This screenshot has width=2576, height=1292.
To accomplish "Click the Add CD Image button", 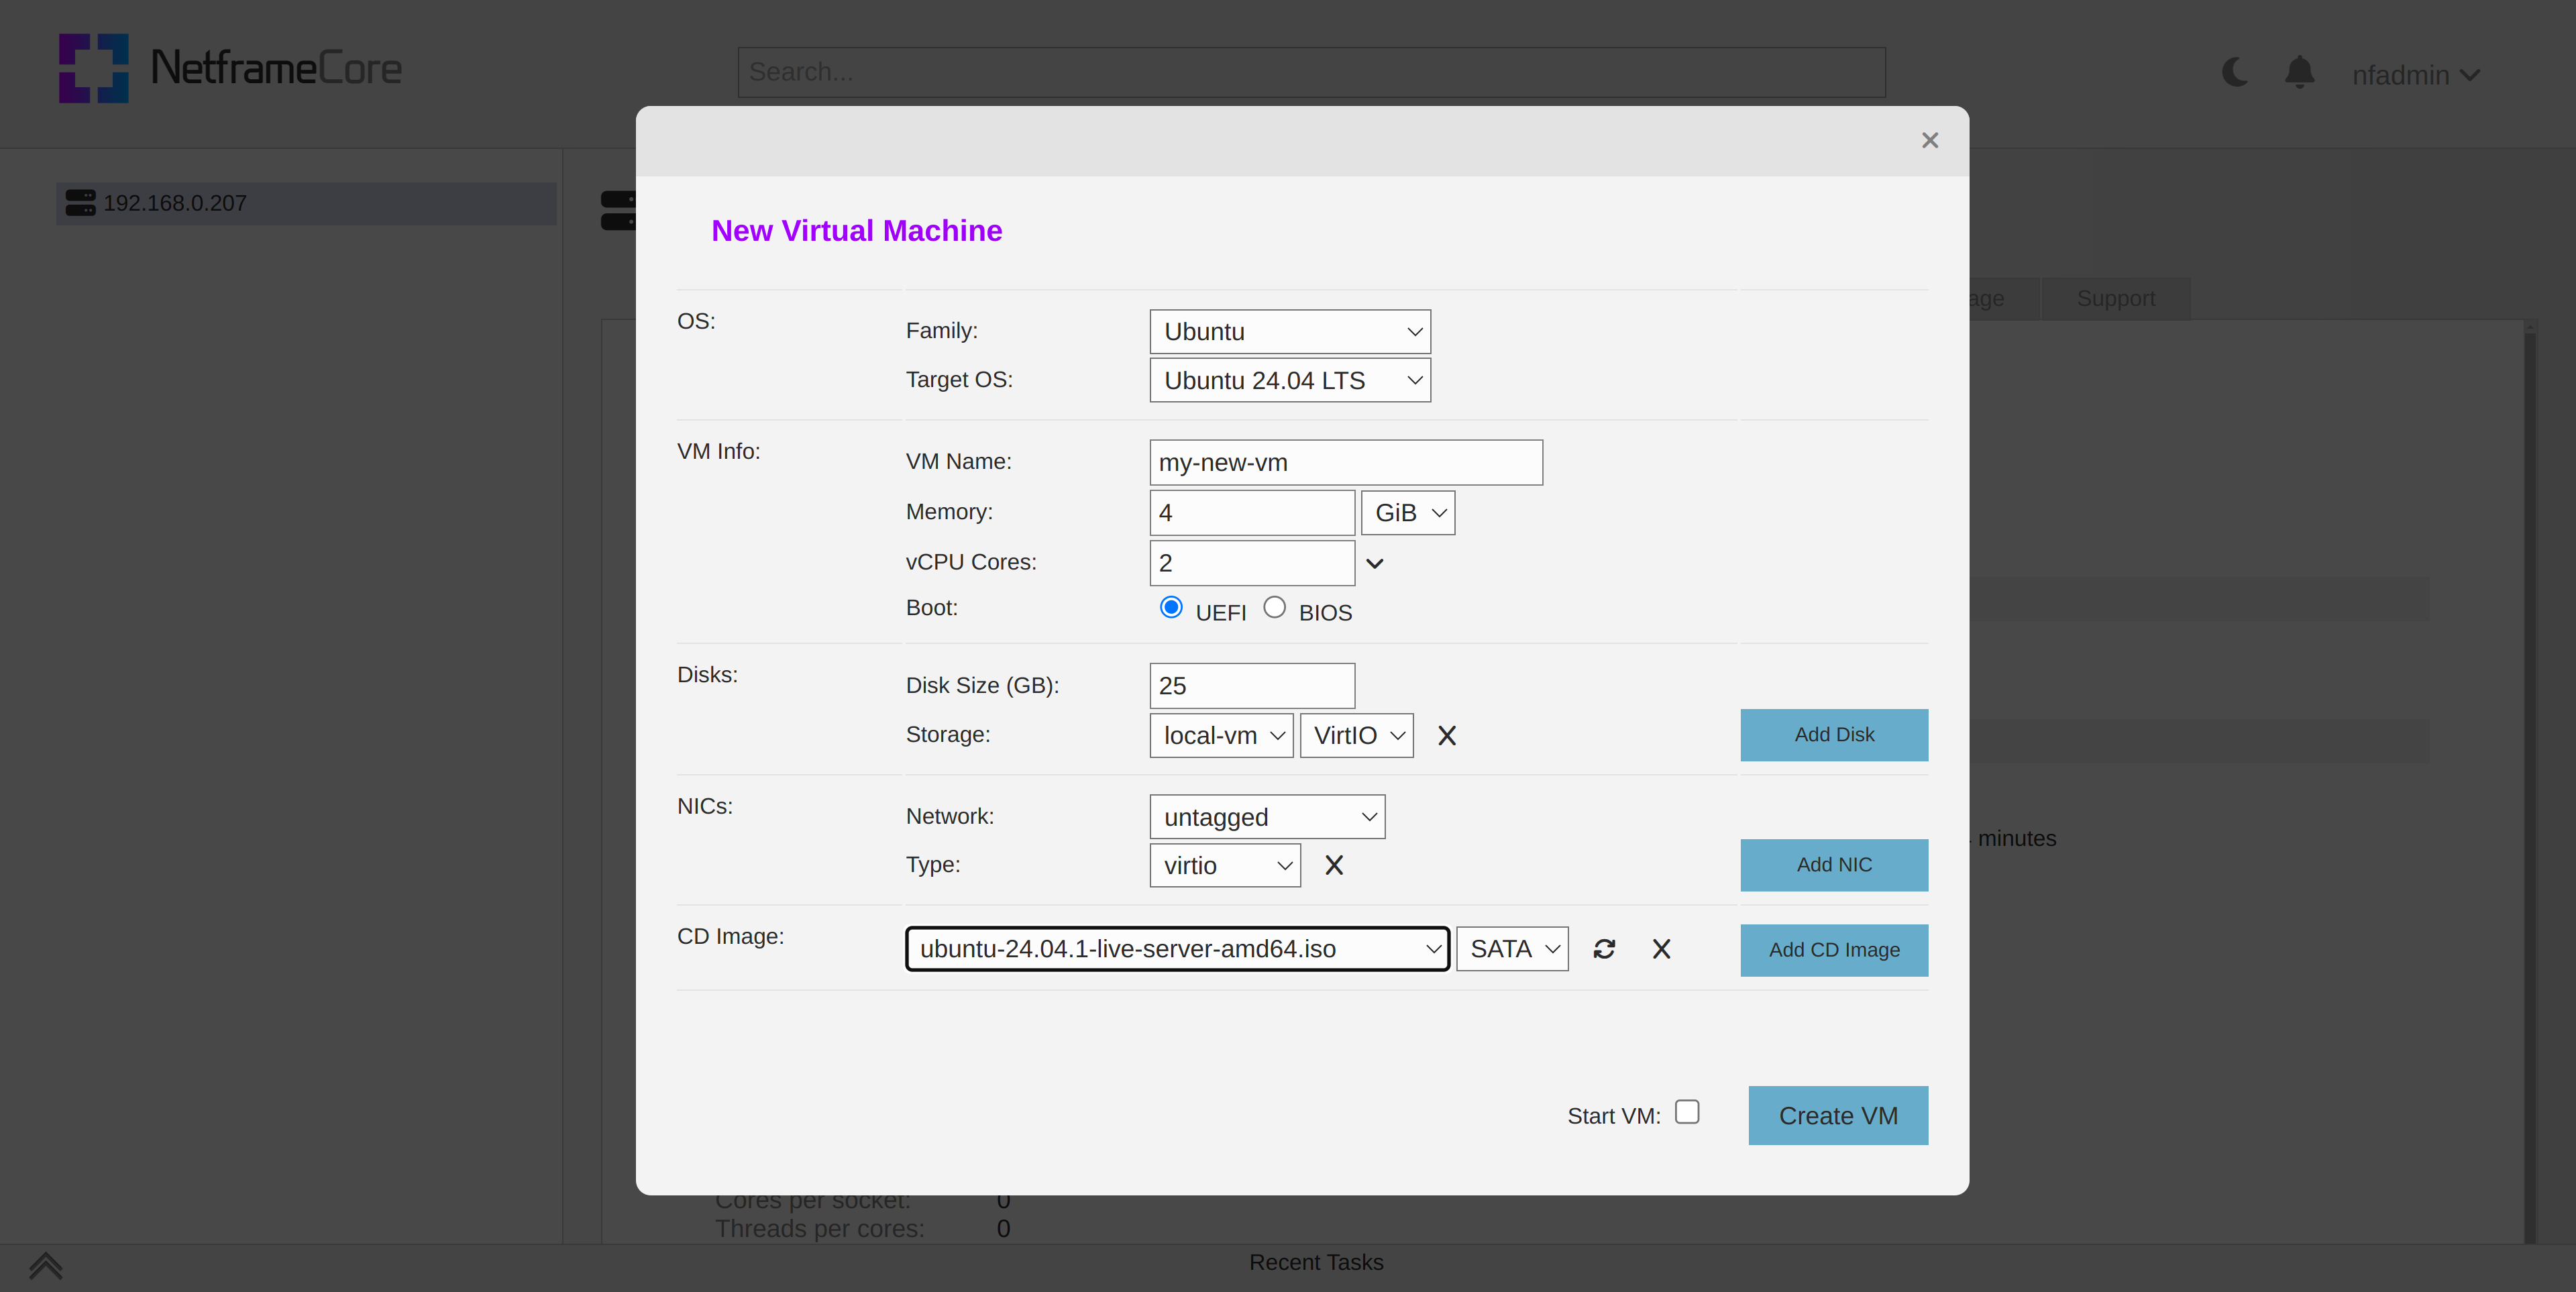I will pos(1834,951).
